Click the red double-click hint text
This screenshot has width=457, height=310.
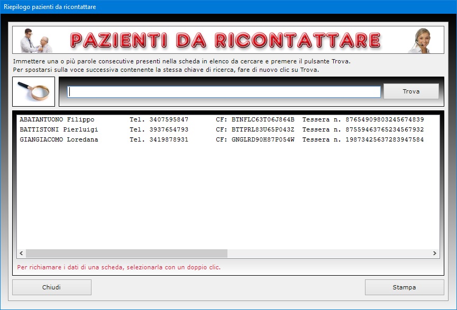coord(118,267)
